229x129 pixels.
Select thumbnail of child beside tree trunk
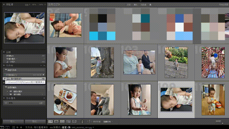(102, 62)
